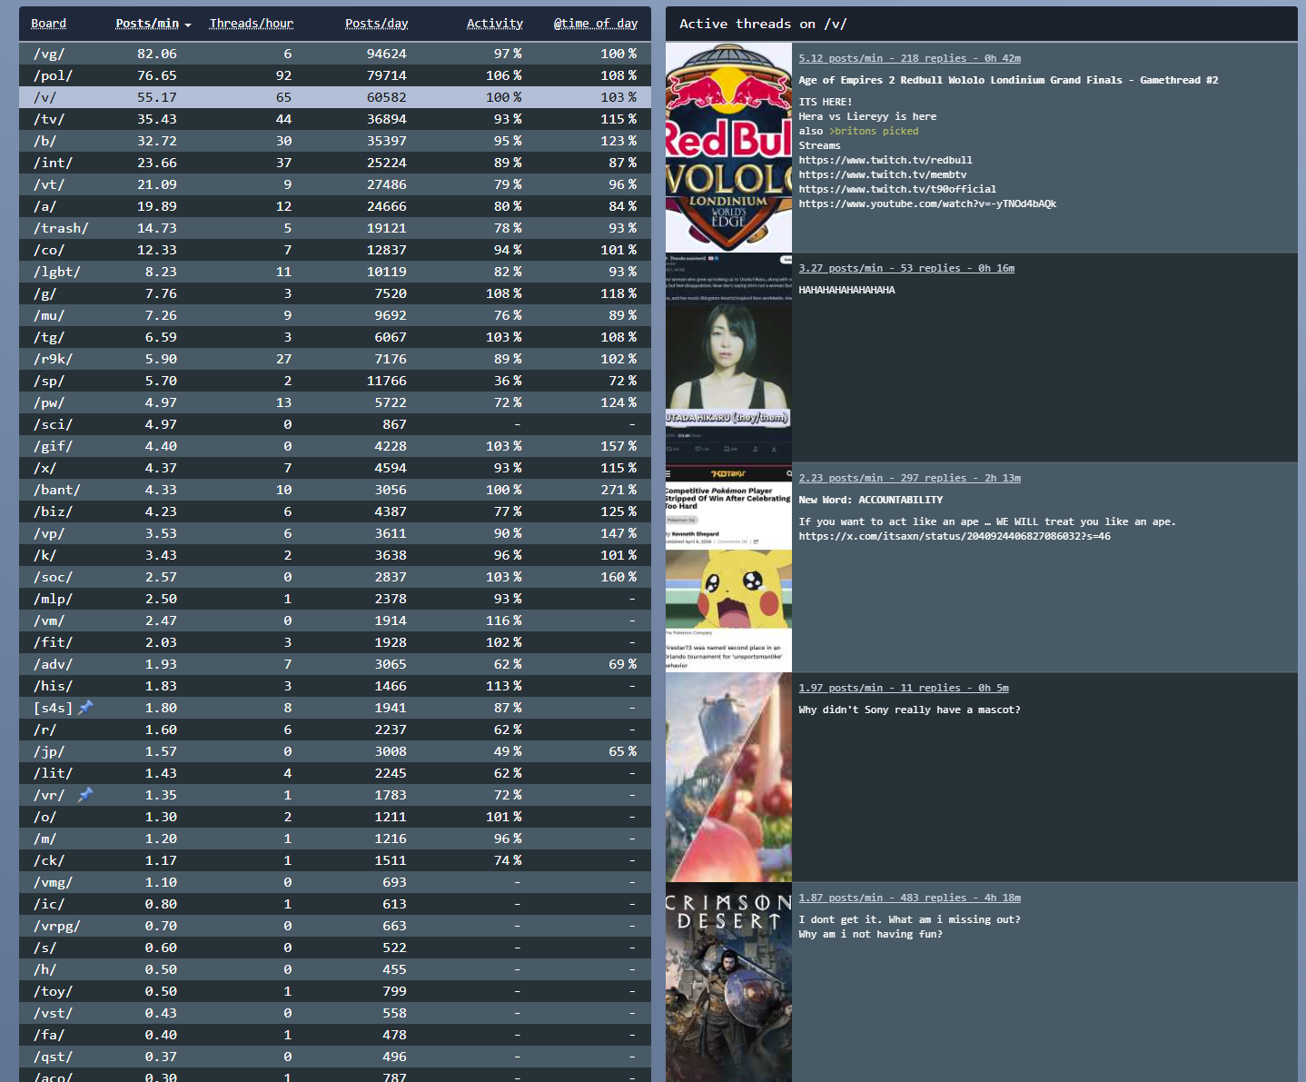Image resolution: width=1306 pixels, height=1082 pixels.
Task: Select the /k/ board row
Action: coord(335,555)
